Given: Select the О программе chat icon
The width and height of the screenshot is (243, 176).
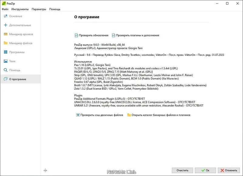Looking at the screenshot, I should (5, 79).
